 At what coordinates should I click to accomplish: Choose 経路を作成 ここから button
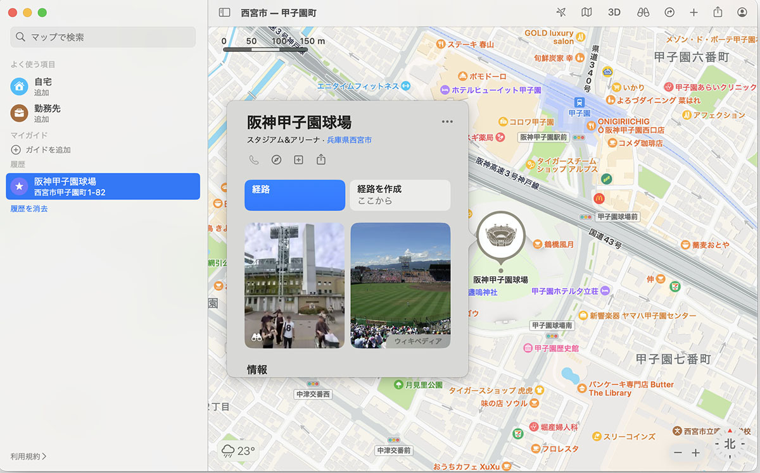click(400, 195)
